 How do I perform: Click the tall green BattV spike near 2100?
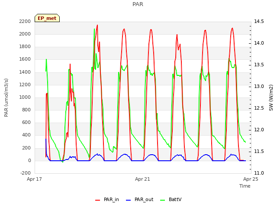click(94, 29)
